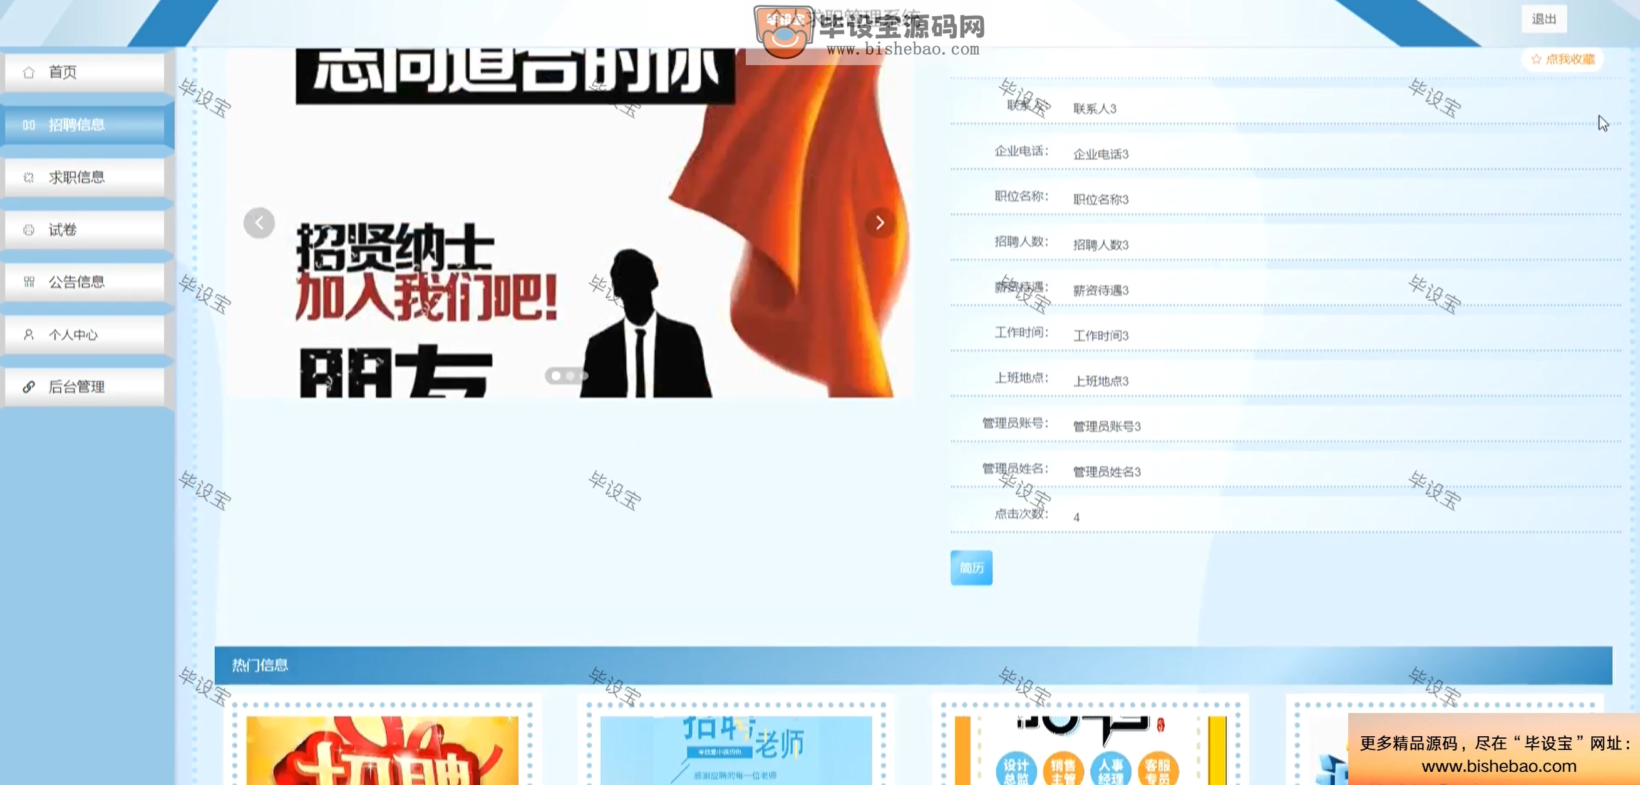Click the value 薪资待遇3
Screen dimensions: 1640x785
(1101, 290)
